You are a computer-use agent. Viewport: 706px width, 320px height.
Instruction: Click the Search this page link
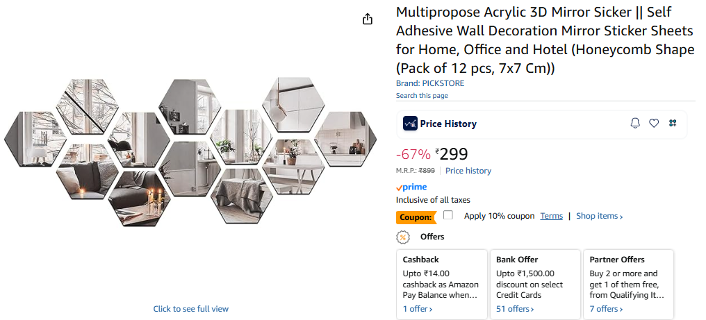(422, 95)
